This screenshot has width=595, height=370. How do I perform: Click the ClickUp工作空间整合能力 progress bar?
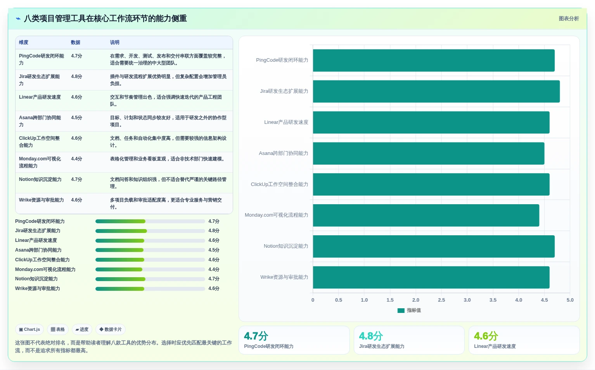150,260
